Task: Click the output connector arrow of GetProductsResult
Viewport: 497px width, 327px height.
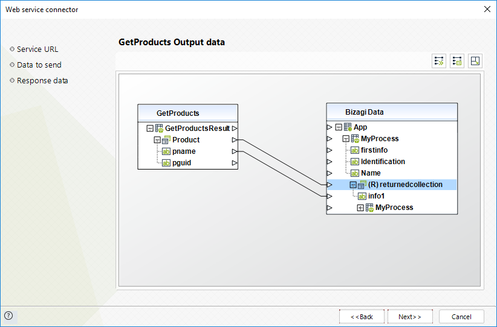Action: [x=234, y=129]
